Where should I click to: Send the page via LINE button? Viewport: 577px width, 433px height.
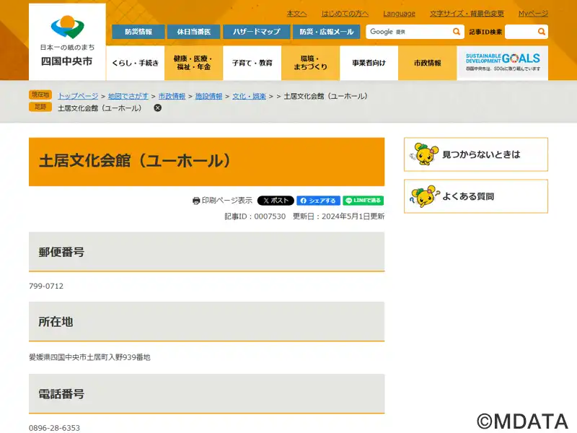pyautogui.click(x=364, y=201)
